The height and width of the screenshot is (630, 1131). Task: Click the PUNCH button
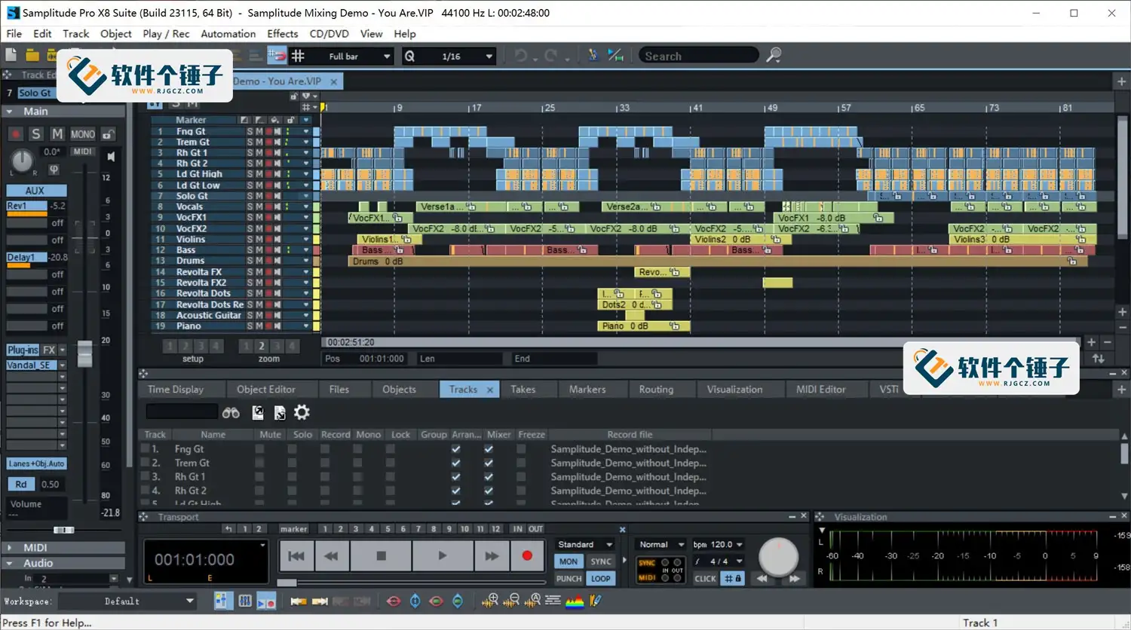tap(569, 579)
